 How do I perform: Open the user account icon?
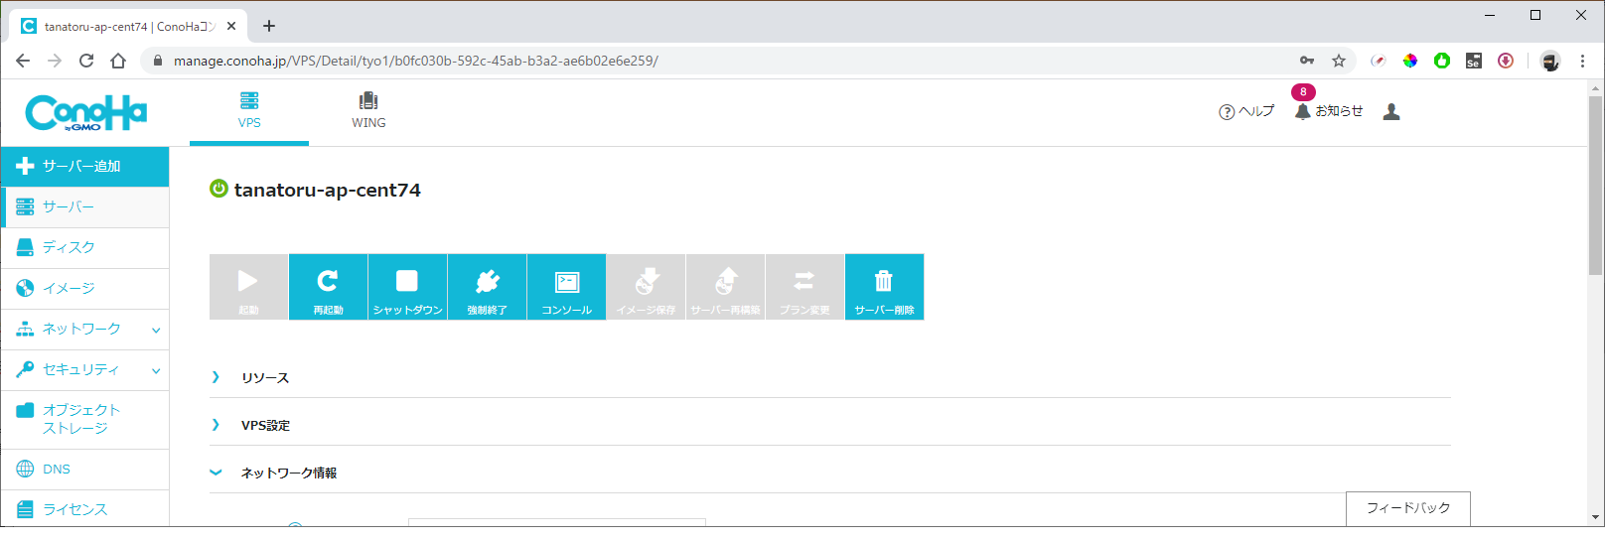click(1391, 111)
